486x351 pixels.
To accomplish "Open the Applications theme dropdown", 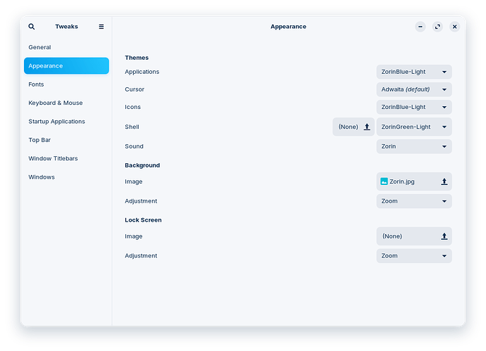I will point(414,72).
